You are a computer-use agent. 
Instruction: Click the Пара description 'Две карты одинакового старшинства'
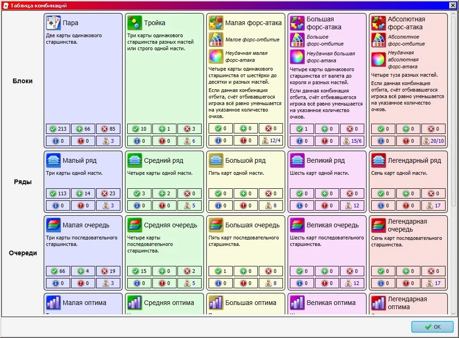point(74,39)
